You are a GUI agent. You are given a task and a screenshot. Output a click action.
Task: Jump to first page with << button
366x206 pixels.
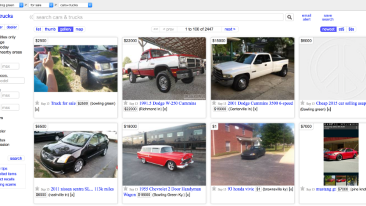click(x=156, y=29)
